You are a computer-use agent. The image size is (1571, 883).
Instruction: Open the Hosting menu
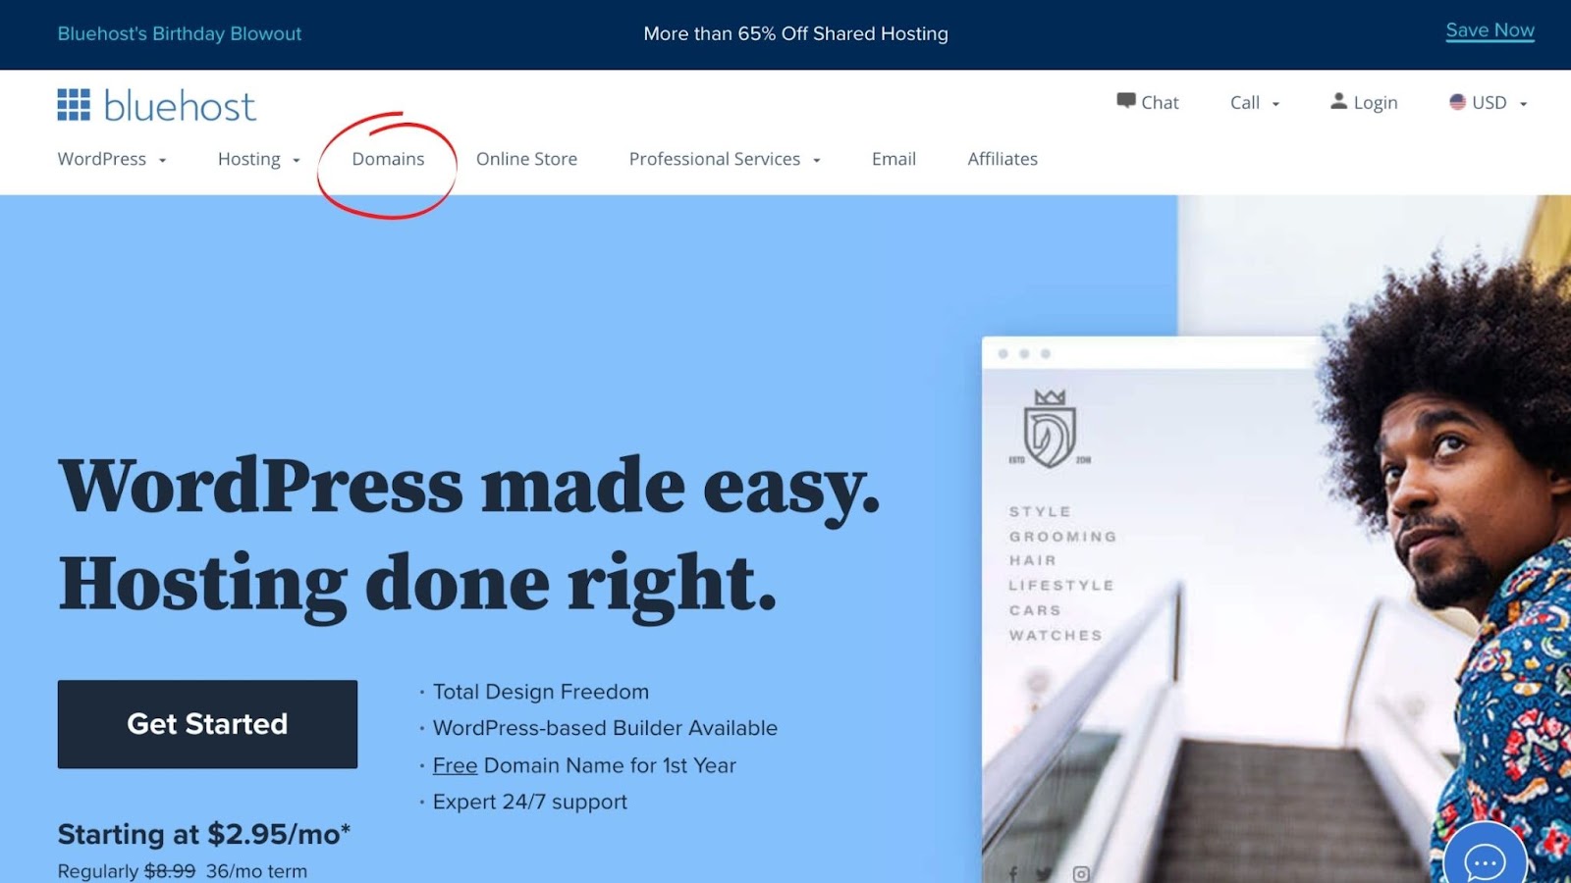point(249,159)
